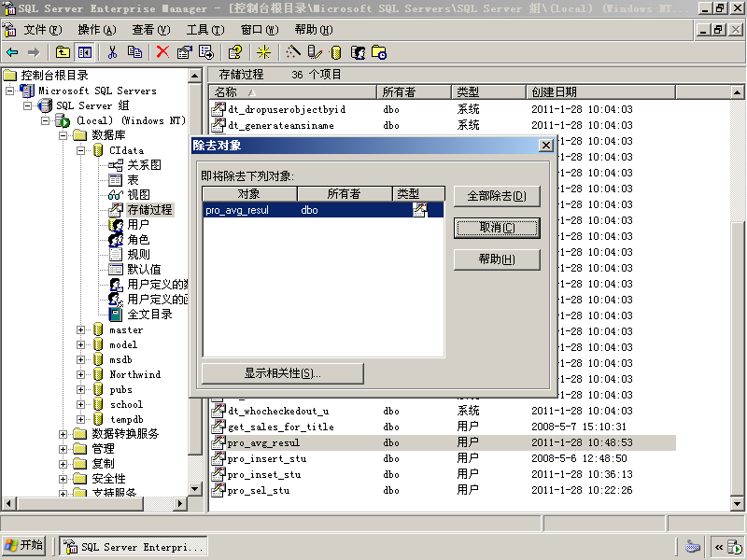Click the 取消(C) button
Image resolution: width=747 pixels, height=560 pixels.
(x=497, y=228)
